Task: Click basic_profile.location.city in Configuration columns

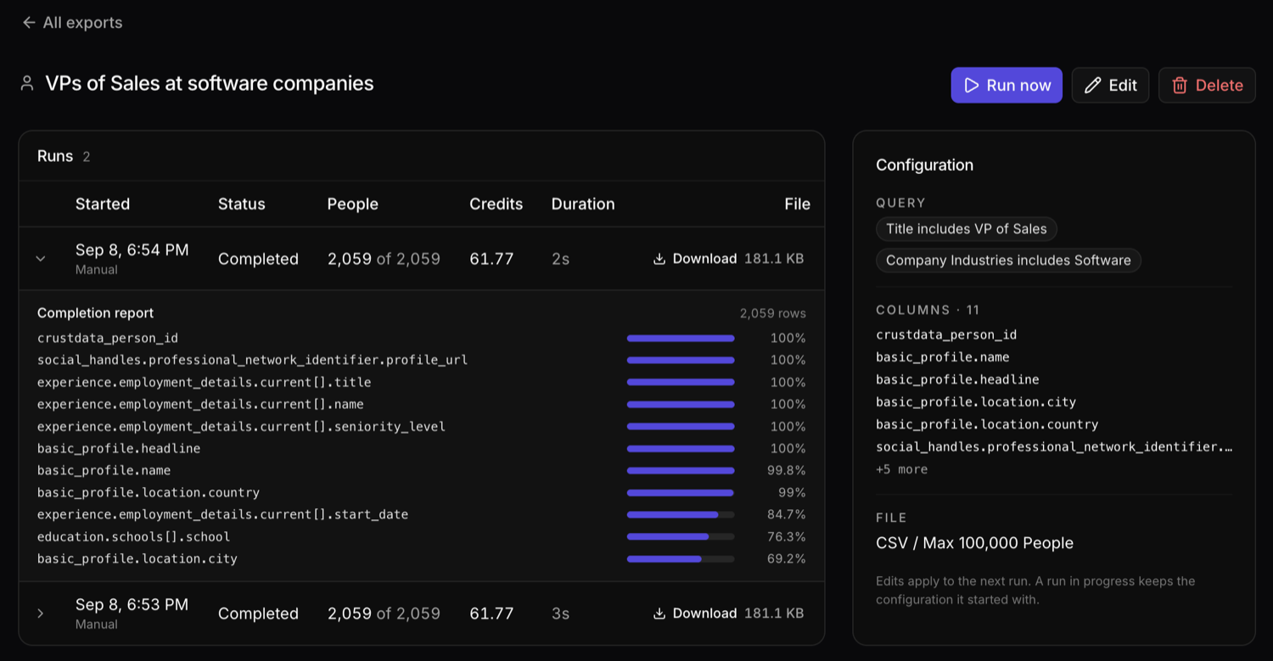Action: pos(976,401)
